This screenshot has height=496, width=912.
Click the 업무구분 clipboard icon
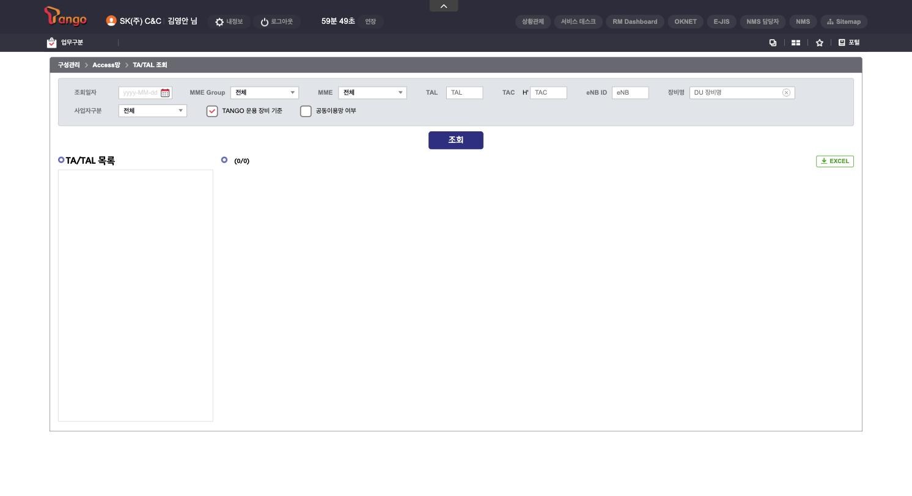point(52,43)
